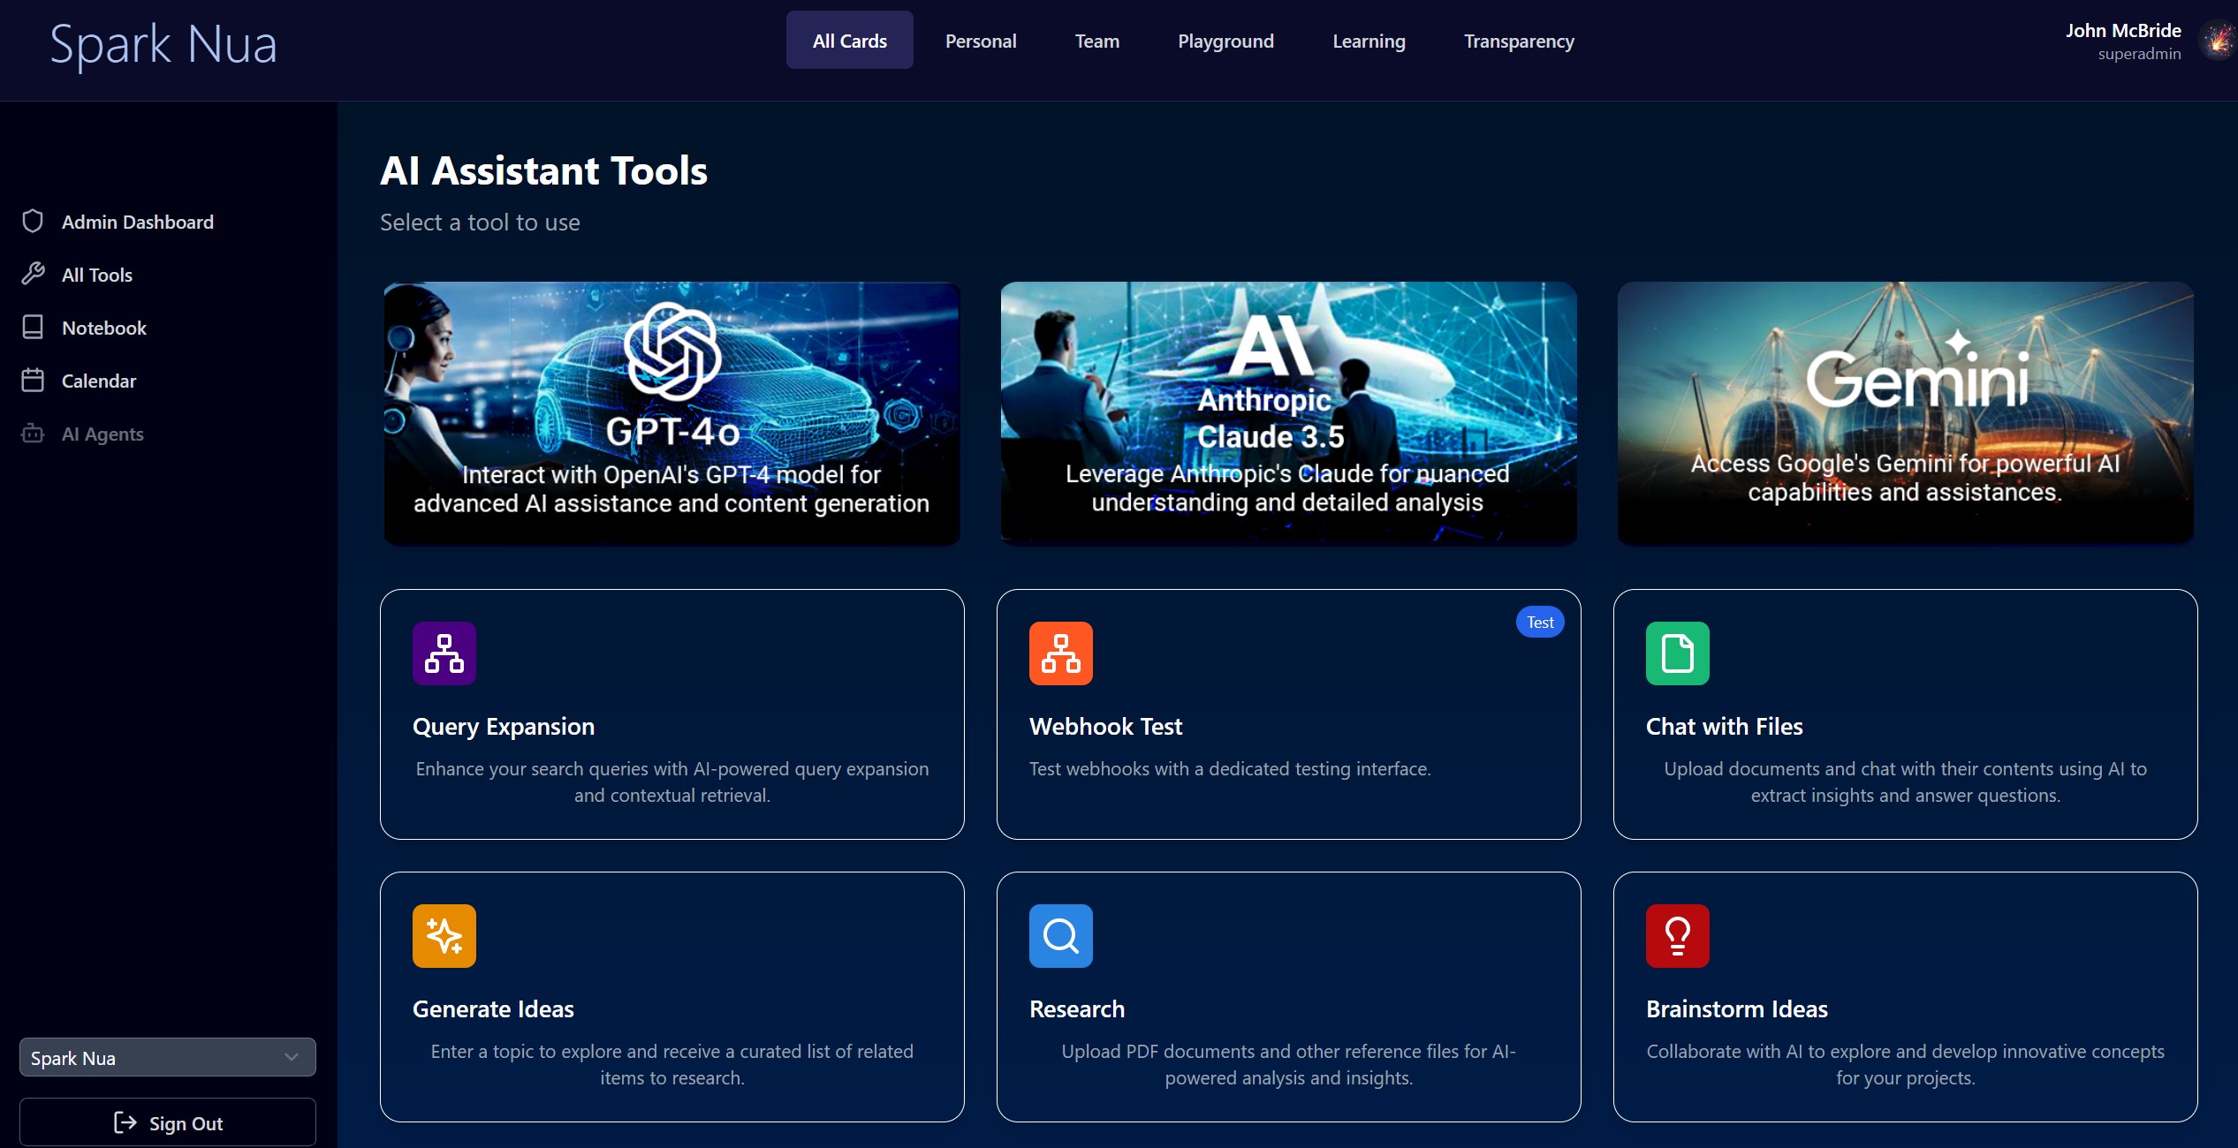Click the Admin Dashboard shield icon
Viewport: 2238px width, 1148px height.
[x=33, y=221]
